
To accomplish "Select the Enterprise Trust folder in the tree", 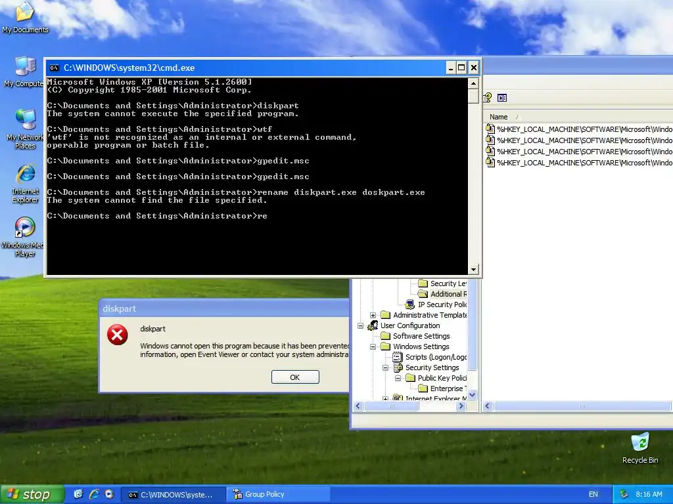I will tap(442, 388).
